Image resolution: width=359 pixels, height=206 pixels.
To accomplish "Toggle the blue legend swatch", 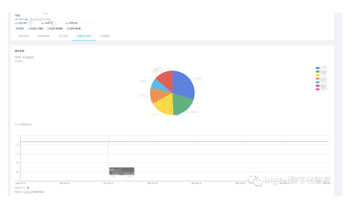I will [318, 68].
